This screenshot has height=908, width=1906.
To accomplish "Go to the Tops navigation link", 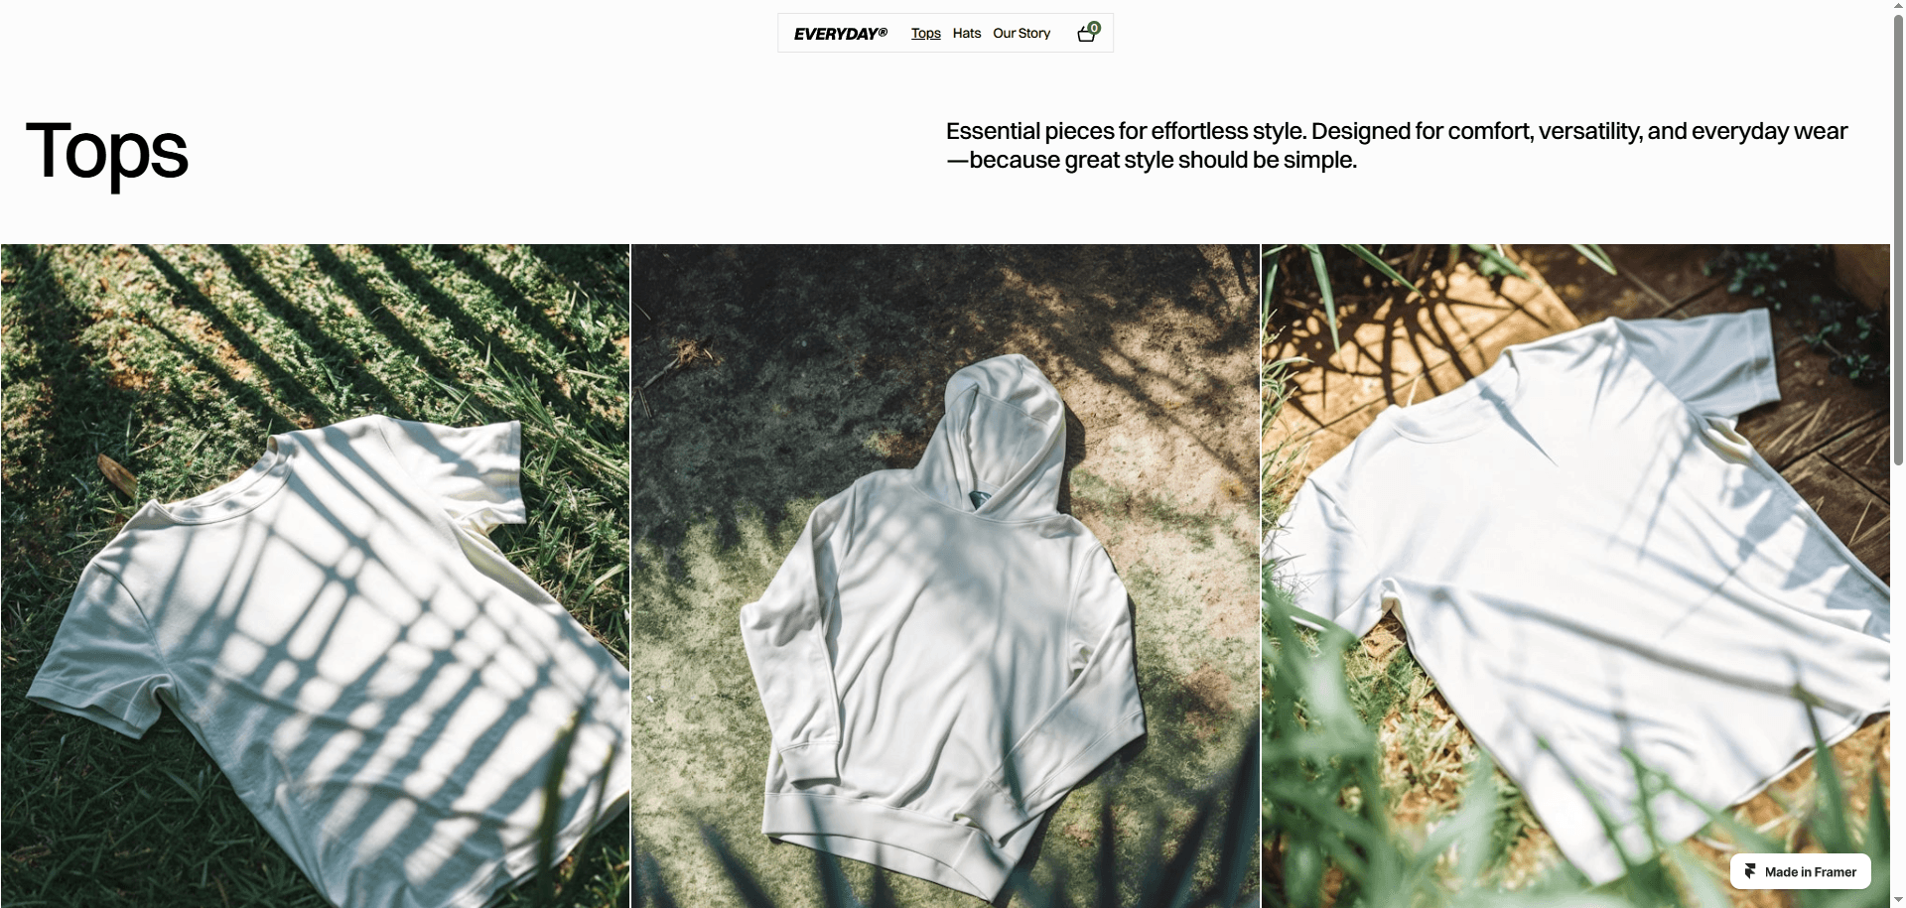I will pos(926,33).
